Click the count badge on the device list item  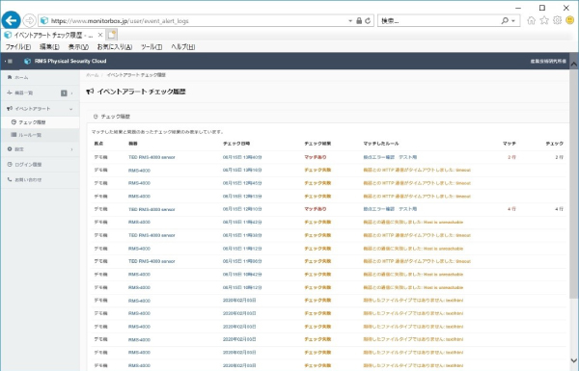64,93
